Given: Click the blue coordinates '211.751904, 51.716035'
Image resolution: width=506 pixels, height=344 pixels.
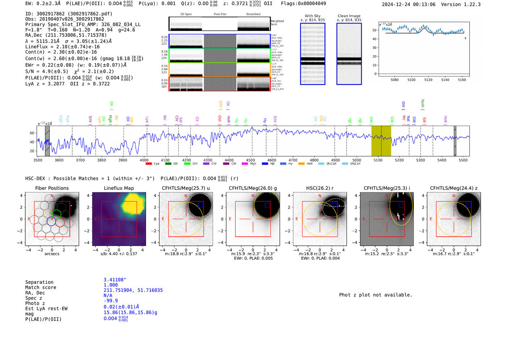Looking at the screenshot, I should click(133, 290).
